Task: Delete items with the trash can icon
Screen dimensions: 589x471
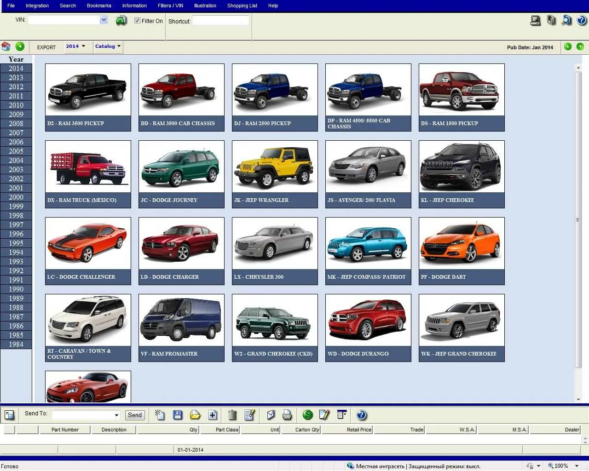Action: click(232, 415)
